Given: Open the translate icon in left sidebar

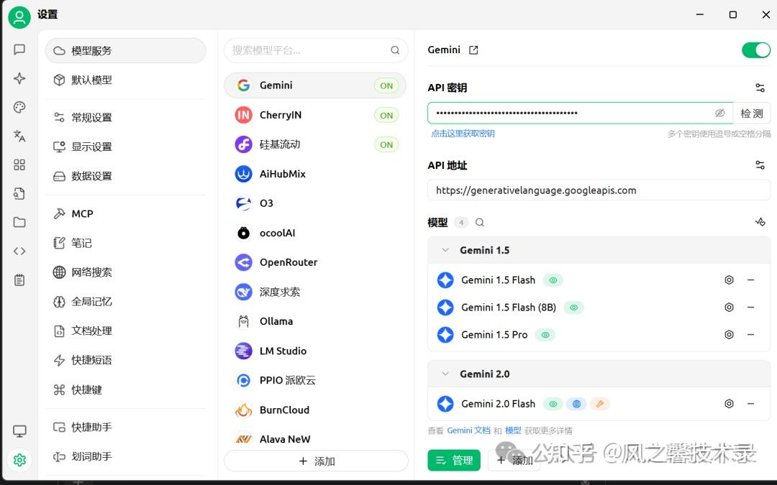Looking at the screenshot, I should [19, 136].
